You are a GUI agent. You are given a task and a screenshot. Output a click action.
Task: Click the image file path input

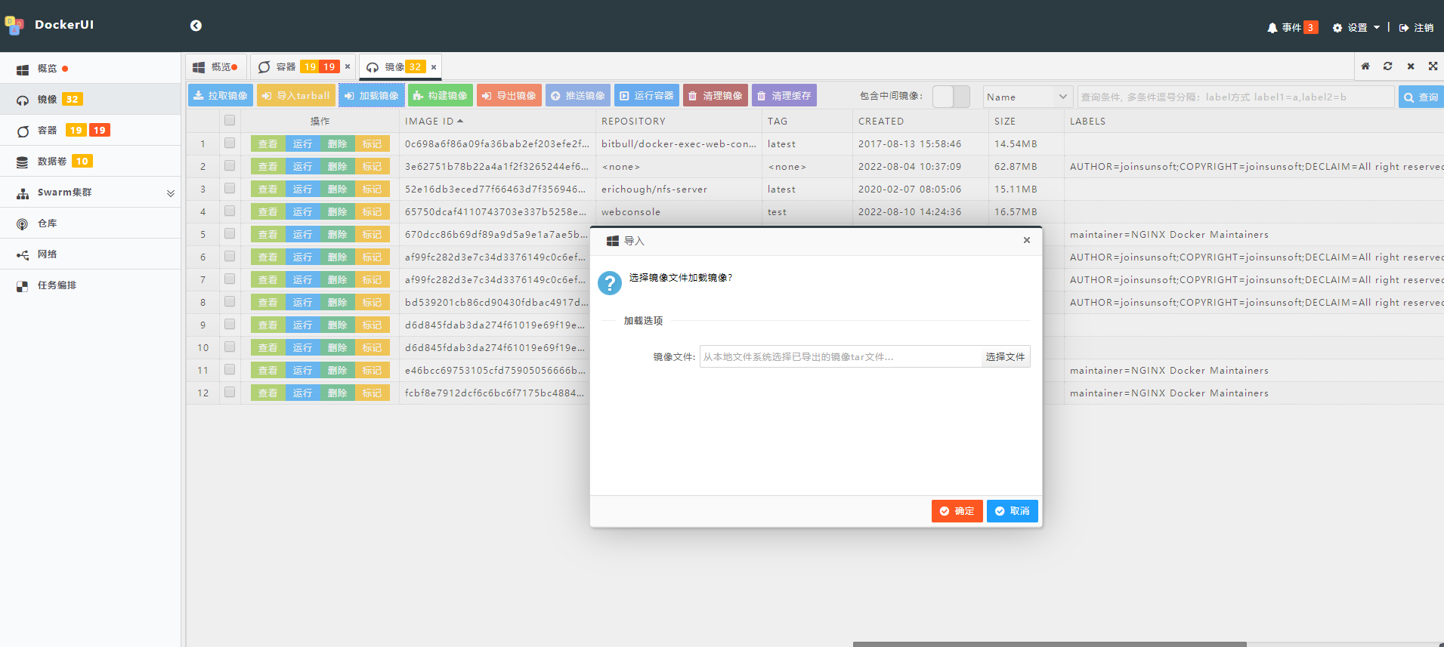(839, 357)
